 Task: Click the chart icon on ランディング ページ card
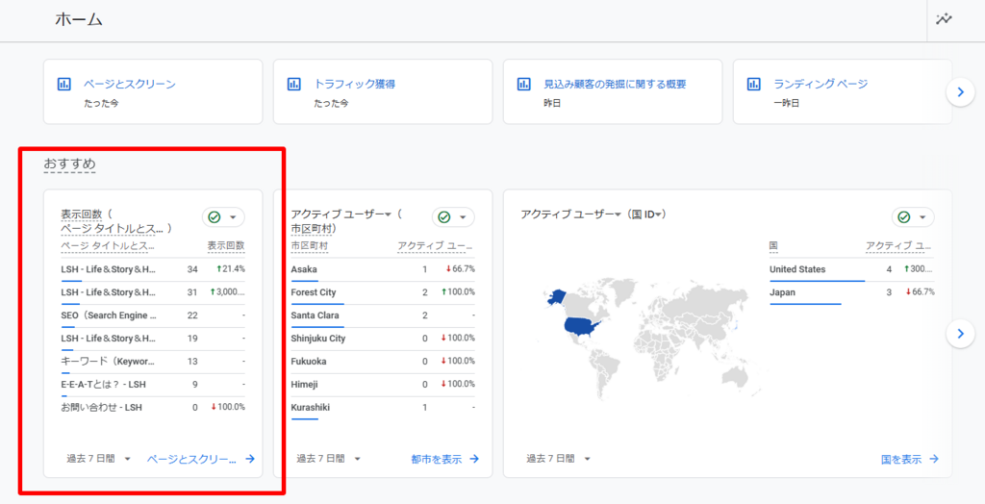pyautogui.click(x=754, y=84)
